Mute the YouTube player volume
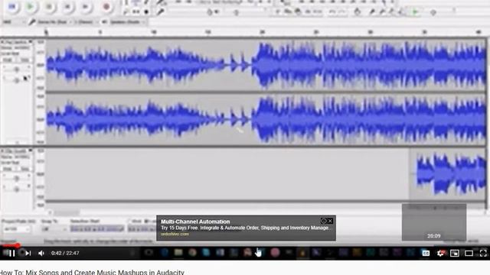Viewport: 490px width, 275px height. coord(41,253)
